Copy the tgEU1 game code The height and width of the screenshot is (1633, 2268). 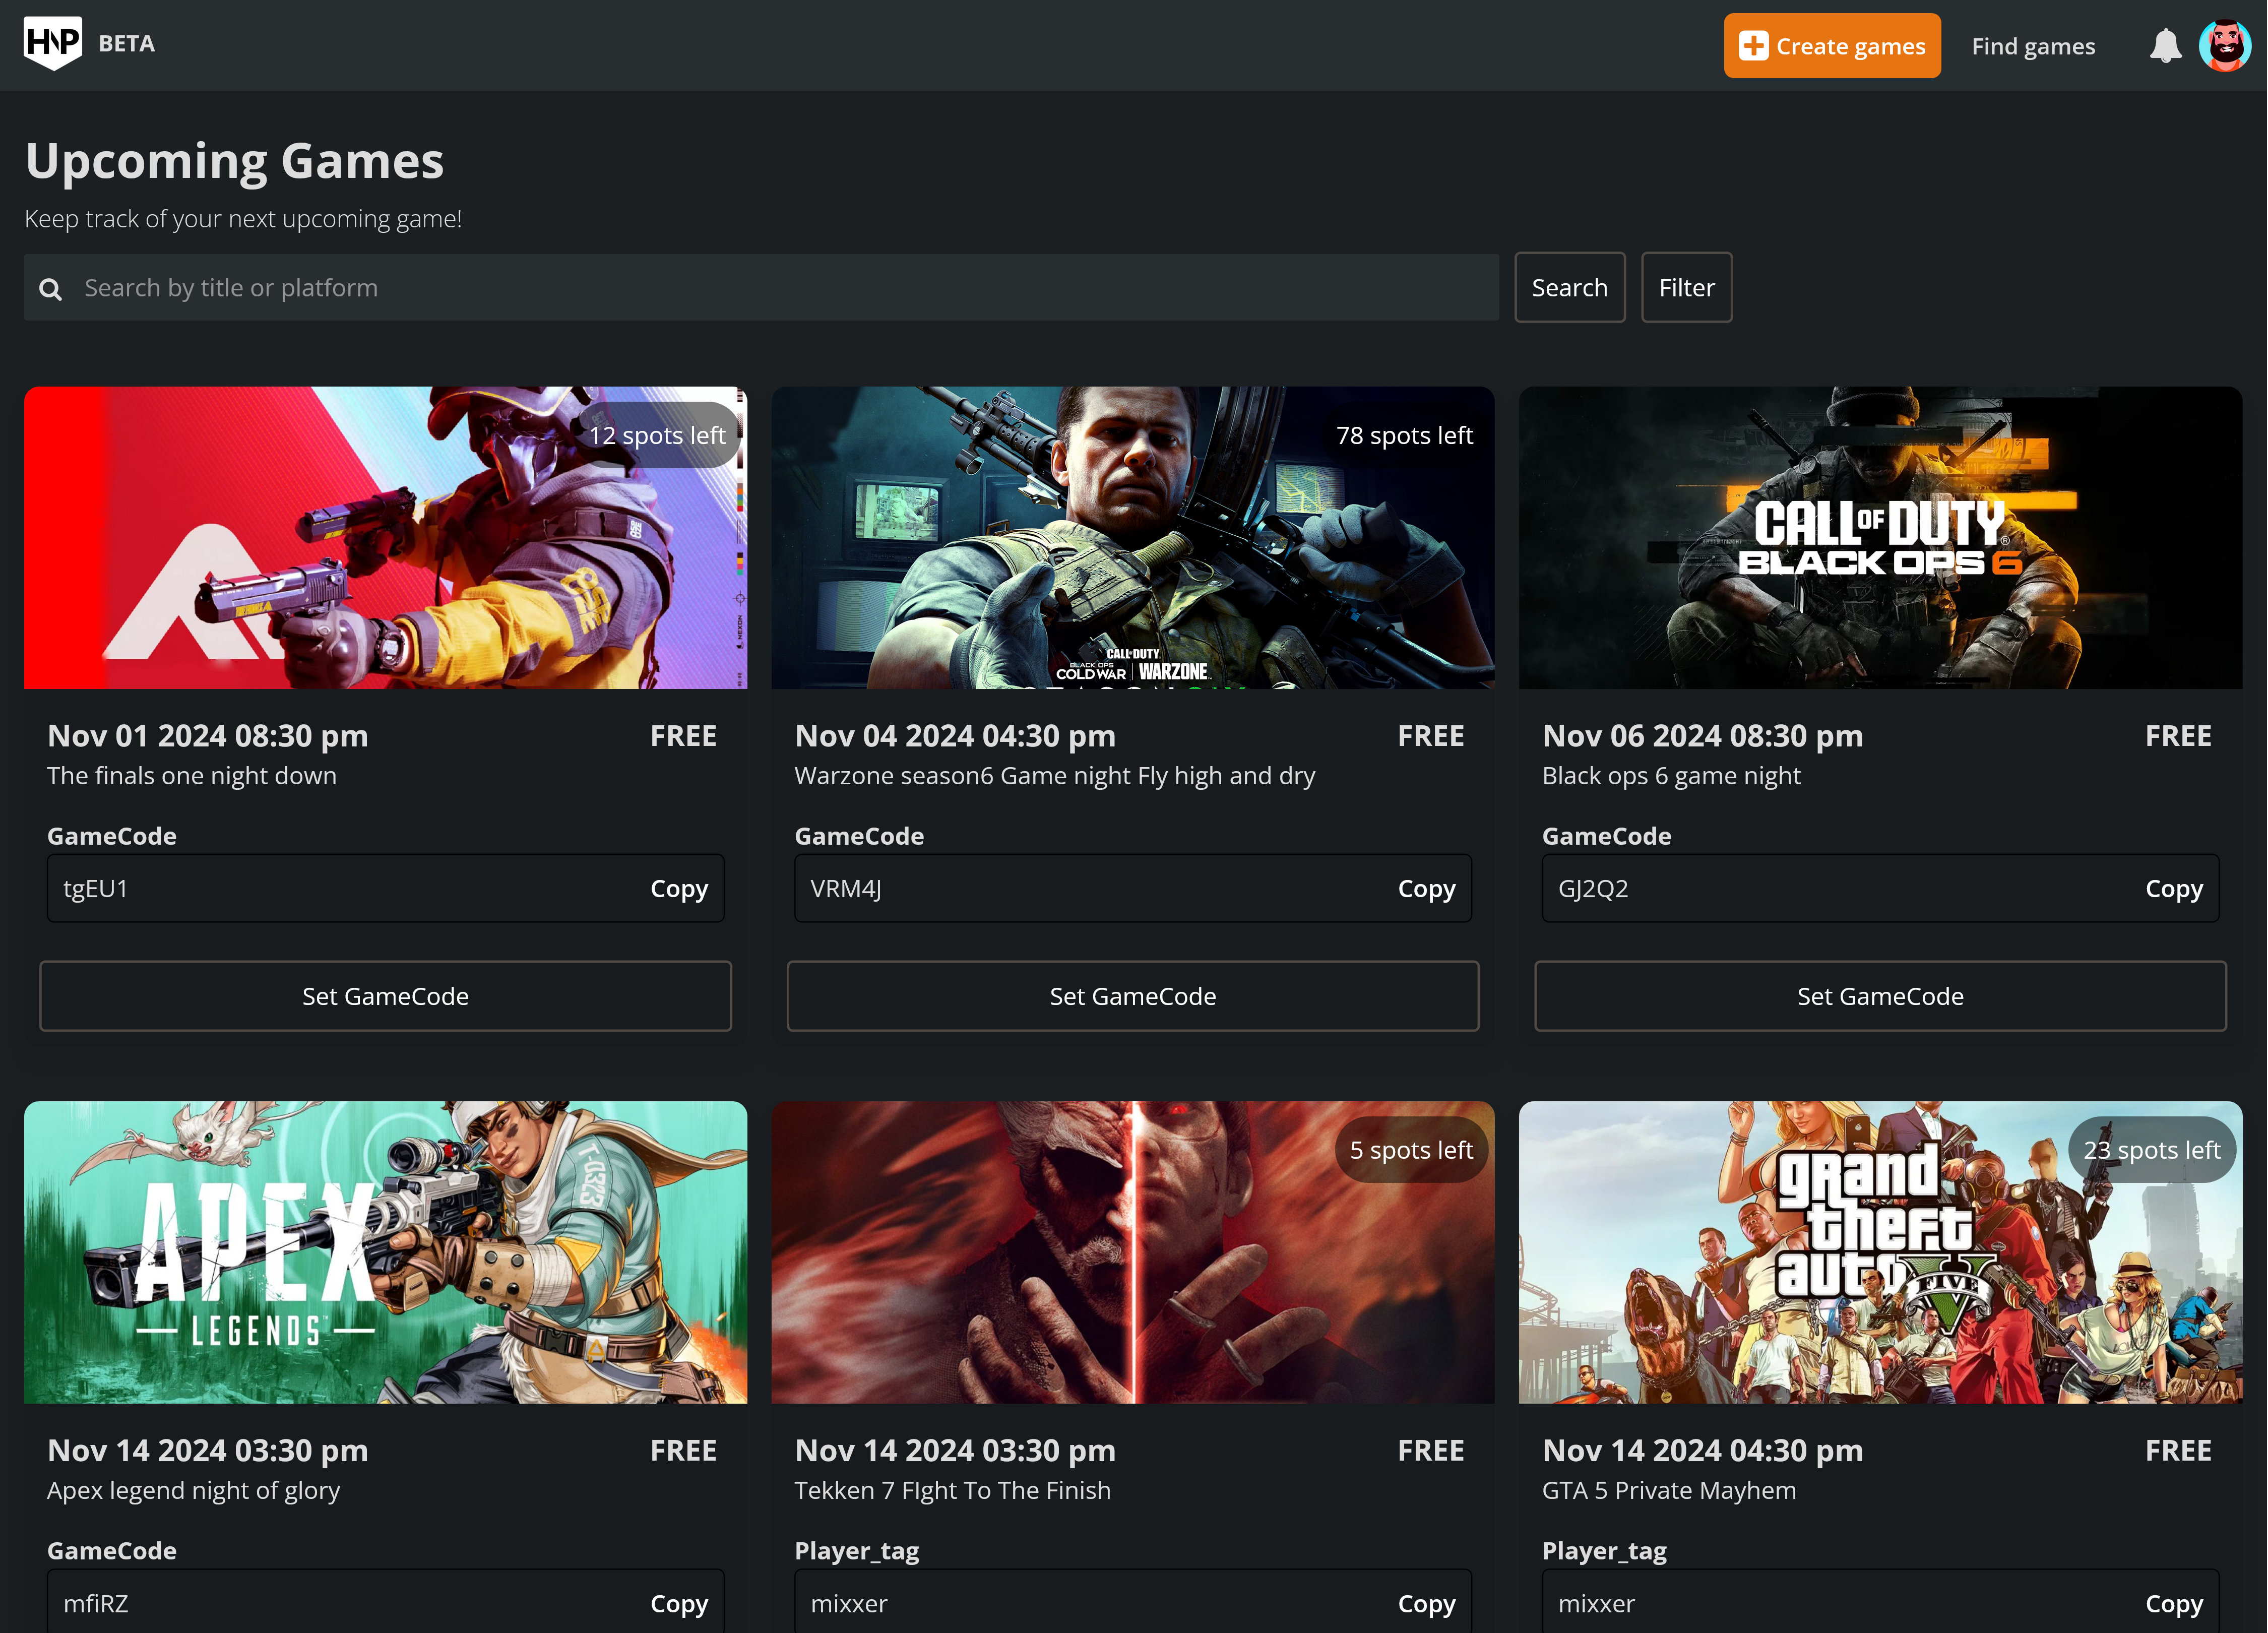pyautogui.click(x=679, y=889)
